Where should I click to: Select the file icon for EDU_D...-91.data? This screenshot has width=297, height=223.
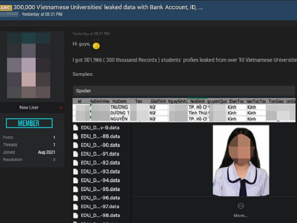pos(76,153)
